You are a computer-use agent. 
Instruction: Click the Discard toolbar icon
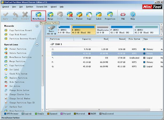pos(25,16)
